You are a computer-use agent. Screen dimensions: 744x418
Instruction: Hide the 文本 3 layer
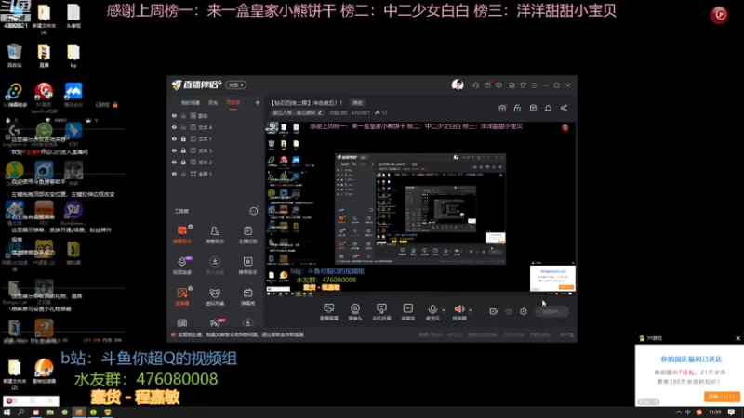(x=174, y=150)
